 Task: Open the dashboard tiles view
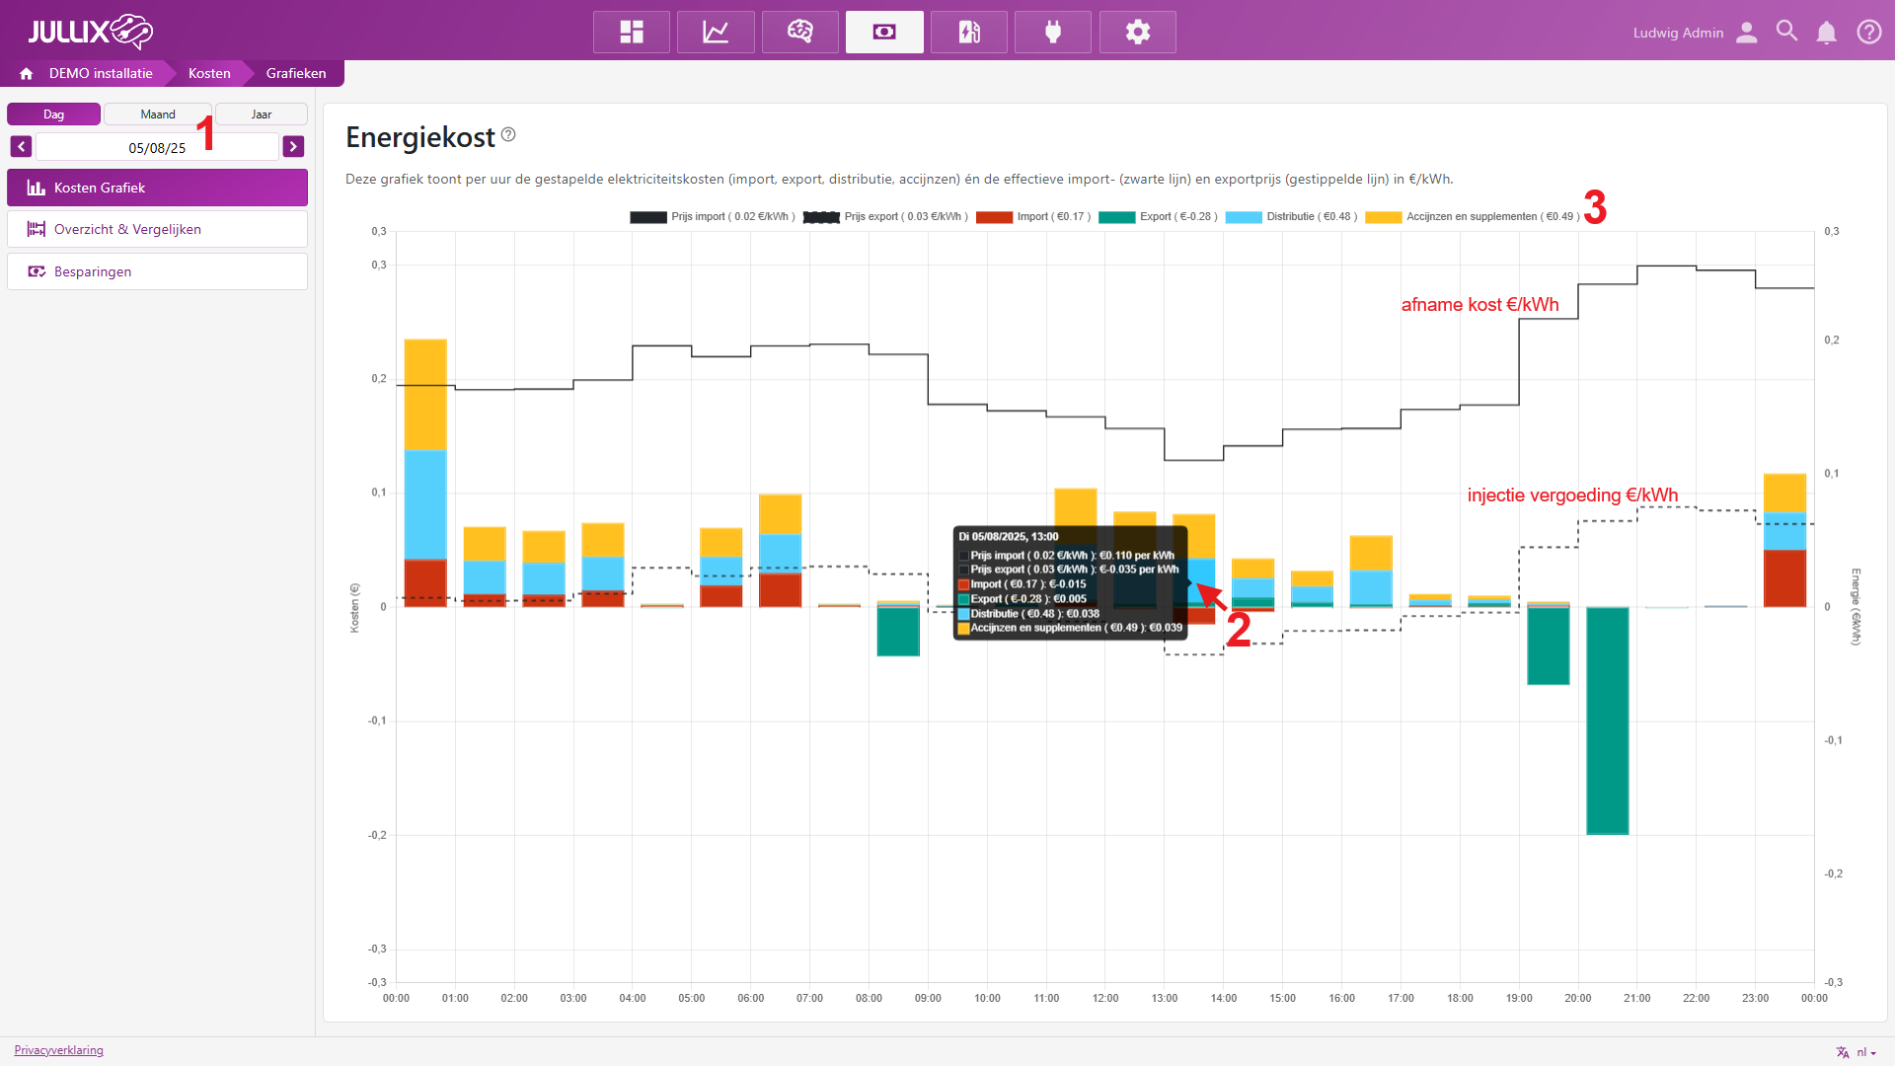[632, 32]
